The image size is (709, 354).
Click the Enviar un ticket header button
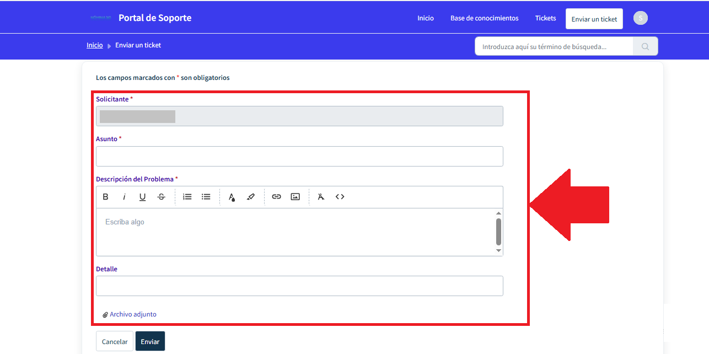(594, 19)
